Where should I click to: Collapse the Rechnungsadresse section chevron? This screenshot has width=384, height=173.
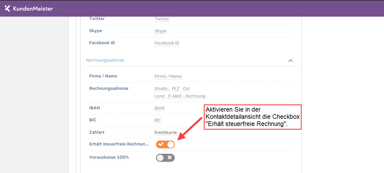290,61
